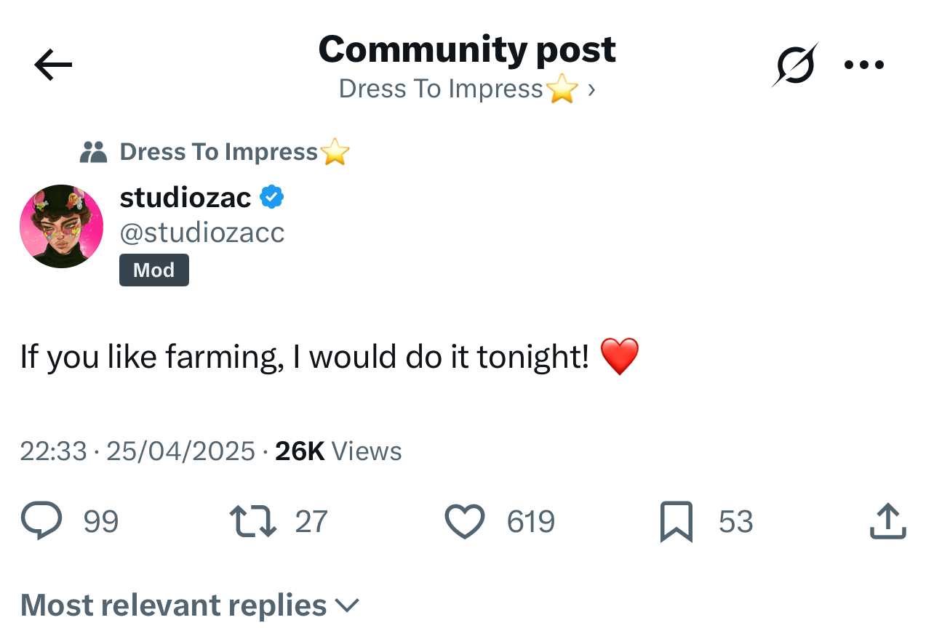Image resolution: width=934 pixels, height=644 pixels.
Task: Click the community members icon next to Dress To Impress
Action: [x=94, y=151]
